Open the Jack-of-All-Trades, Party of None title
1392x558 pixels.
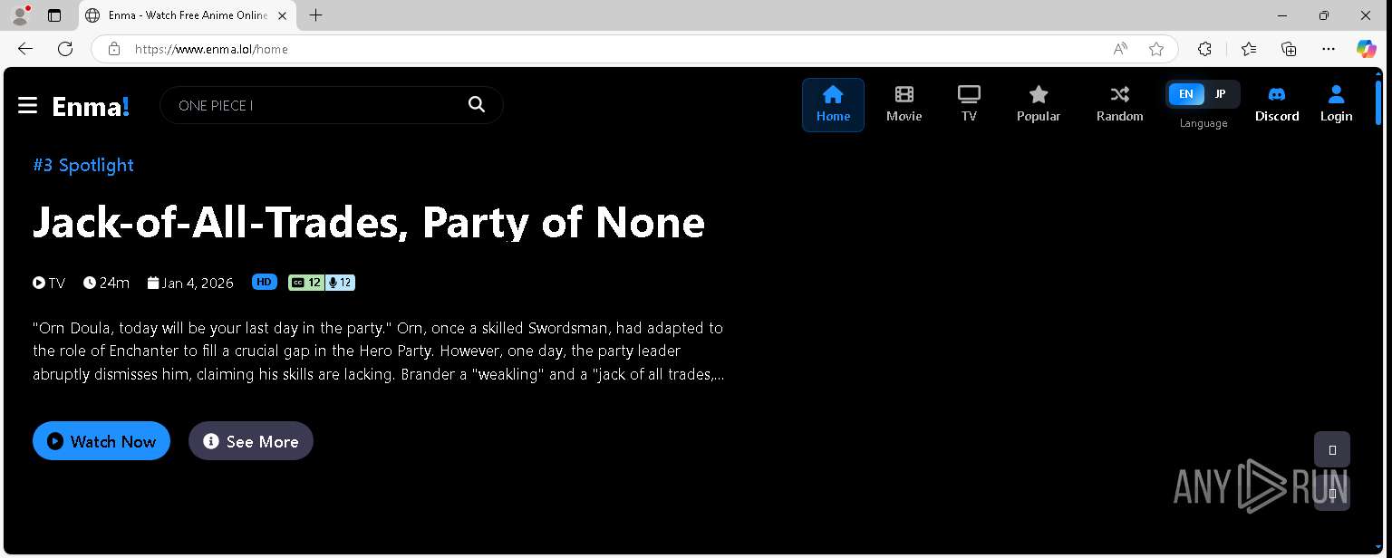coord(368,222)
